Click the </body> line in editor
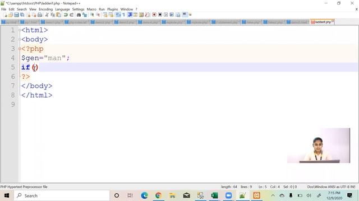Viewport: 359px width, 201px height. point(36,85)
